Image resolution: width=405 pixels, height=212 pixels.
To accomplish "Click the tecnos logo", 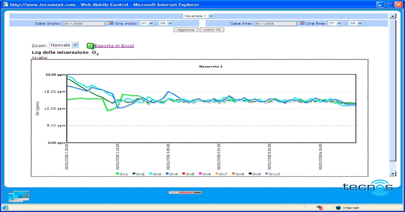I will 367,187.
